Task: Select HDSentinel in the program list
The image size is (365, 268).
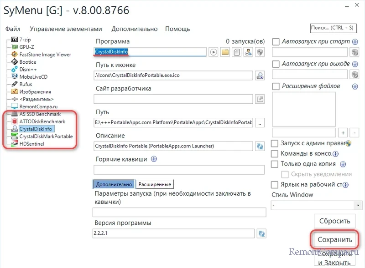Action: pos(32,144)
